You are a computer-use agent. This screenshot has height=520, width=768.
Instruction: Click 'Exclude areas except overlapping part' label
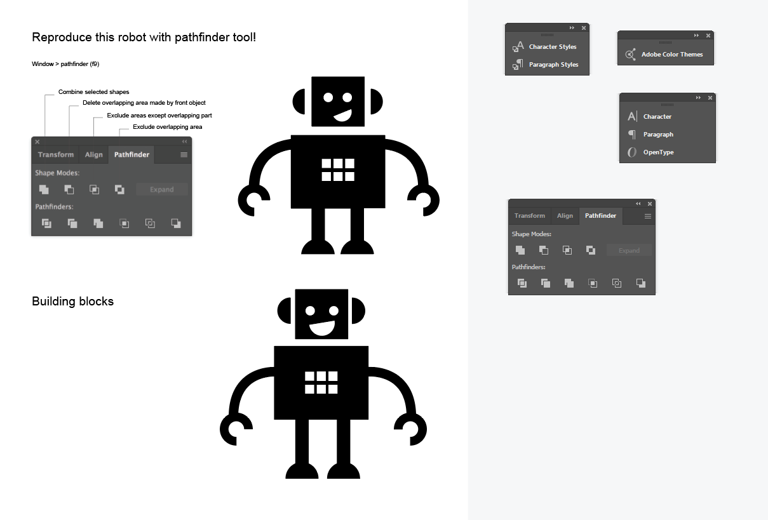click(159, 116)
